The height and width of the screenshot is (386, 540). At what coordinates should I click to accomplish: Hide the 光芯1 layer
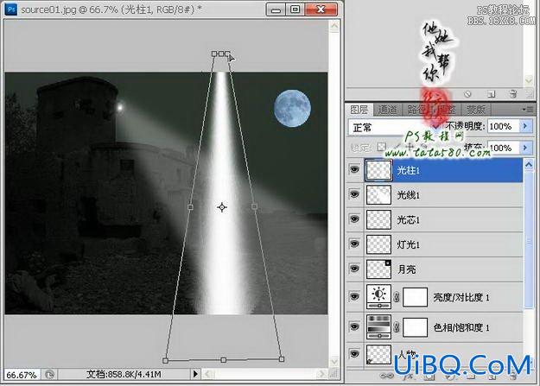point(354,219)
